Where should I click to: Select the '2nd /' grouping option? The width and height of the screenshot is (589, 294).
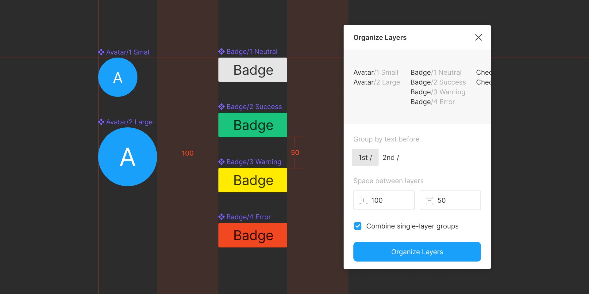391,157
